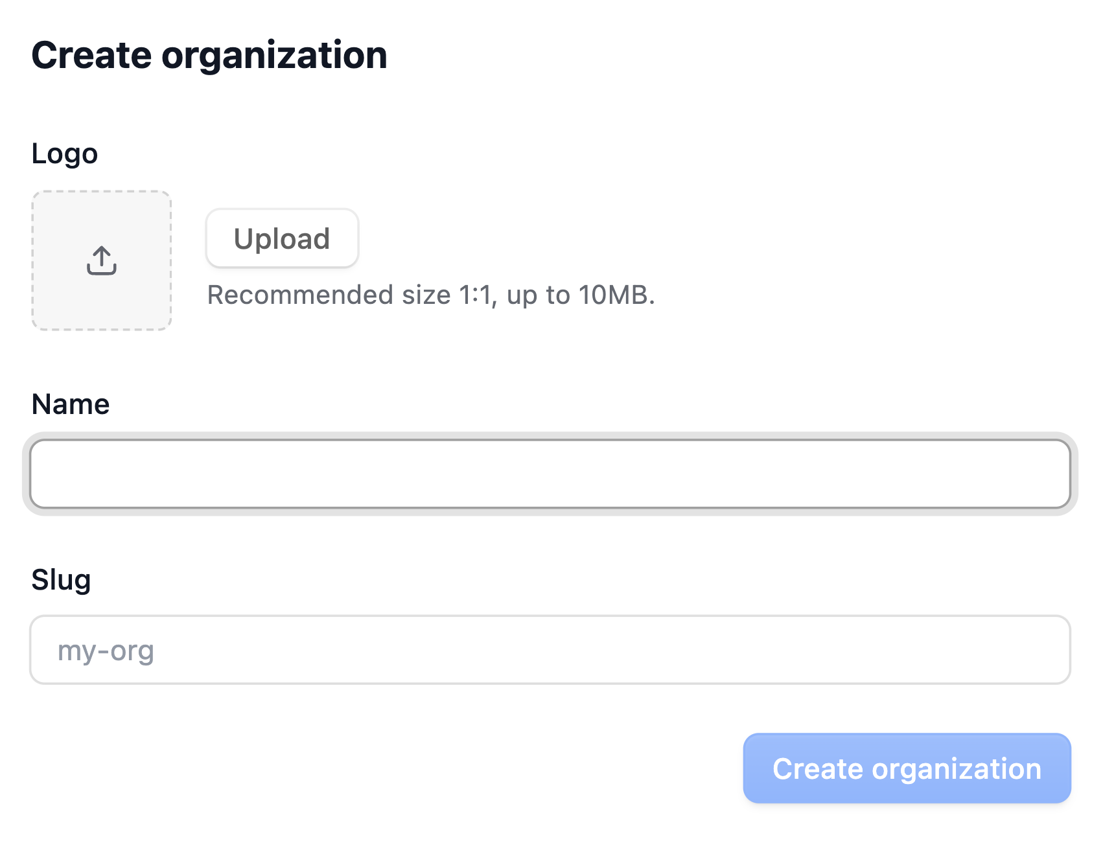The image size is (1103, 841).
Task: Click the word "Upload" on the white button
Action: click(x=282, y=238)
